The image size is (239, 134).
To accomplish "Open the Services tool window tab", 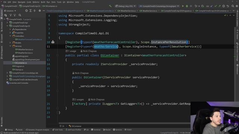I will 117,130.
